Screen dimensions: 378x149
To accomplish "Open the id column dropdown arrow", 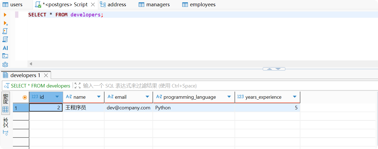I will (57, 97).
